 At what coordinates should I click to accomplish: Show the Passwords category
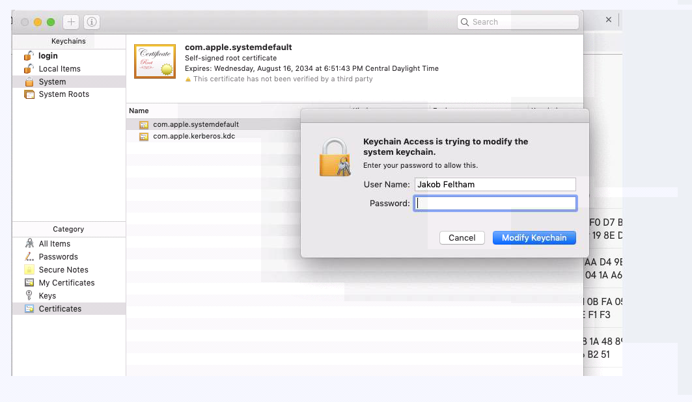coord(58,257)
